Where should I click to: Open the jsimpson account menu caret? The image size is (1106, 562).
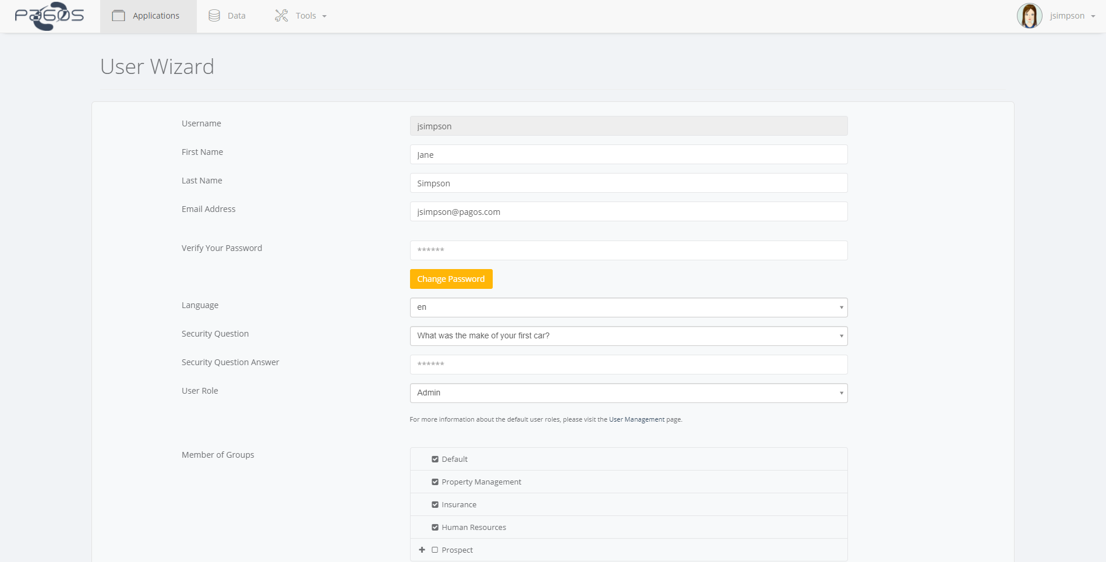(1093, 16)
